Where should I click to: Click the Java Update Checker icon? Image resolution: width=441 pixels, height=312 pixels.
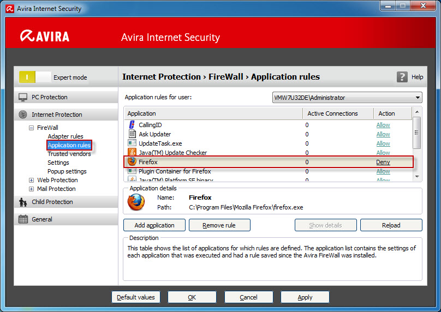132,152
